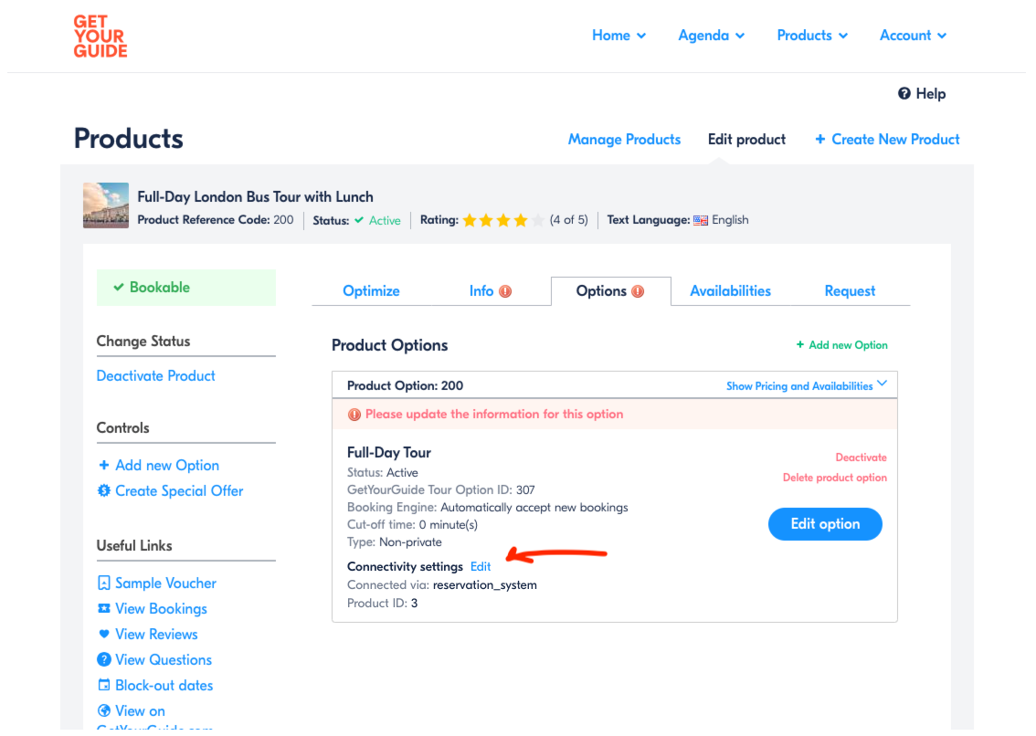Click the View Questions question icon
1036x736 pixels.
tap(104, 659)
